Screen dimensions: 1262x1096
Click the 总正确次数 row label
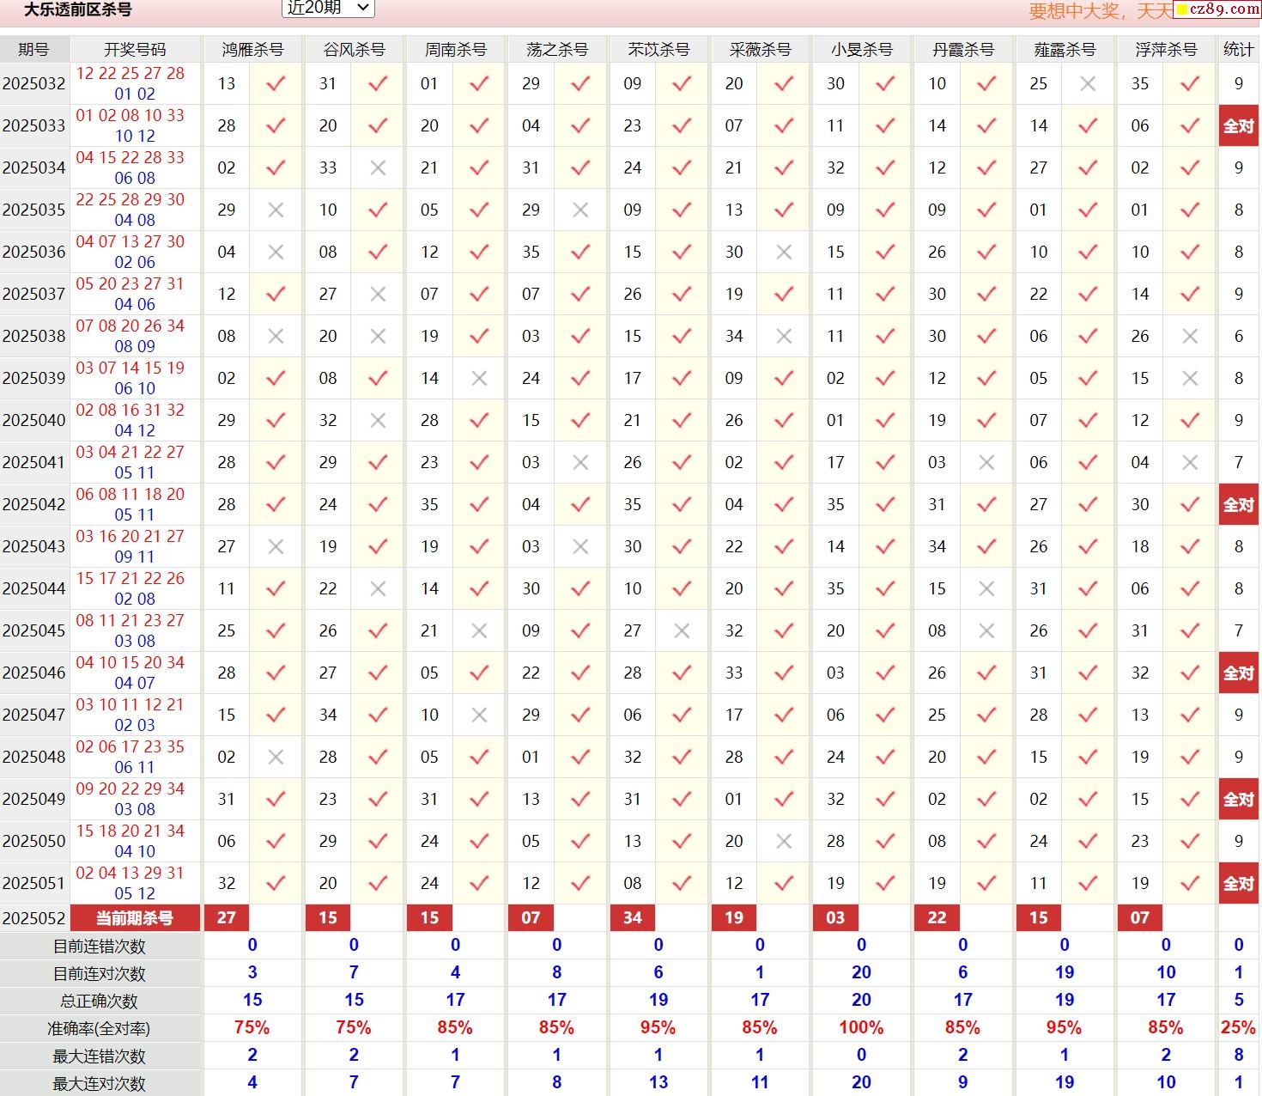click(100, 1002)
